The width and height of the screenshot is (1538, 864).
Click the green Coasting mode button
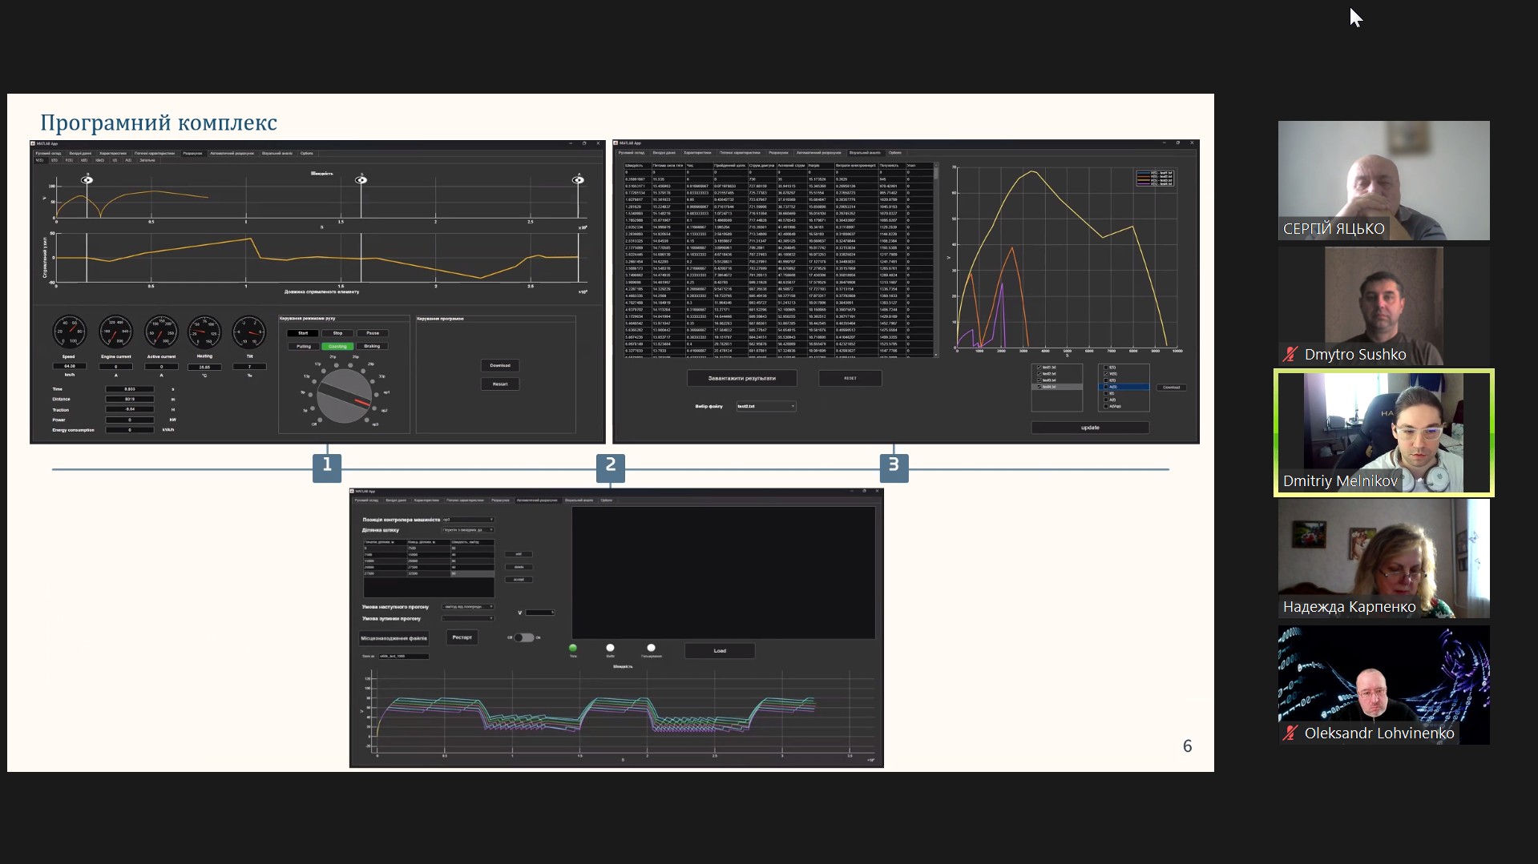(337, 347)
